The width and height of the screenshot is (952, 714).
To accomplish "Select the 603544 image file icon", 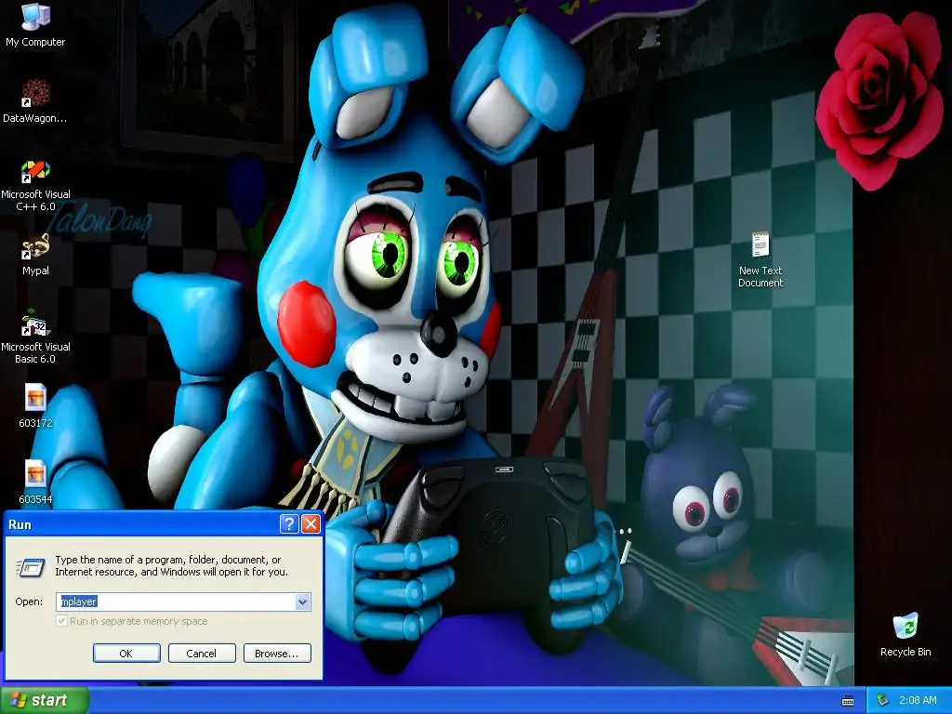I will pyautogui.click(x=35, y=483).
